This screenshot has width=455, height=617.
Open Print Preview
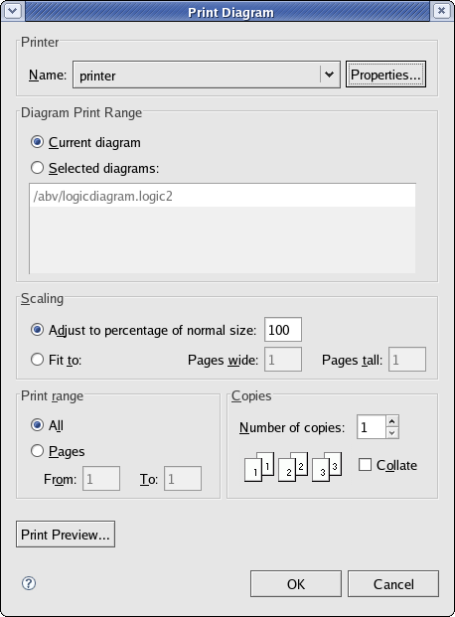(x=66, y=535)
